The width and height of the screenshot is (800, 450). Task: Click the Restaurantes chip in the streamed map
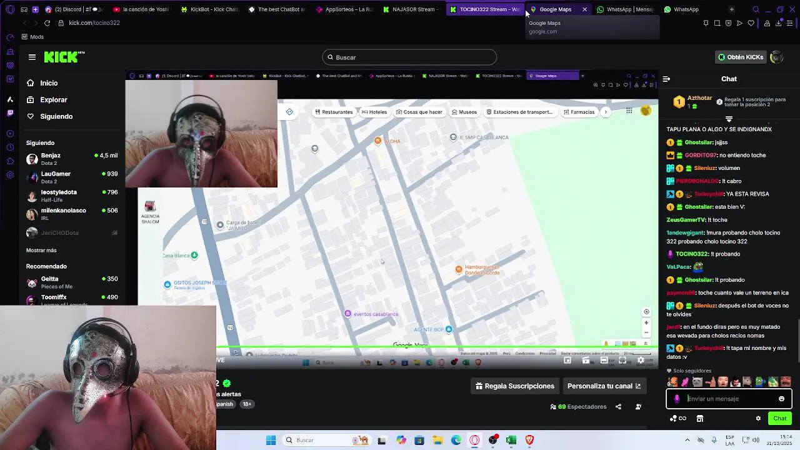point(334,112)
